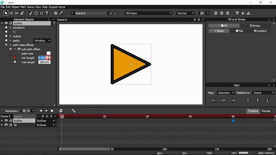Click clear memory in status bar
Screen dimensions: 276x155
(266, 153)
